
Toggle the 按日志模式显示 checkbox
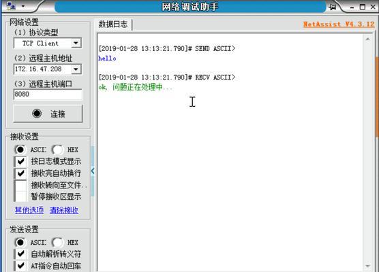tap(20, 161)
